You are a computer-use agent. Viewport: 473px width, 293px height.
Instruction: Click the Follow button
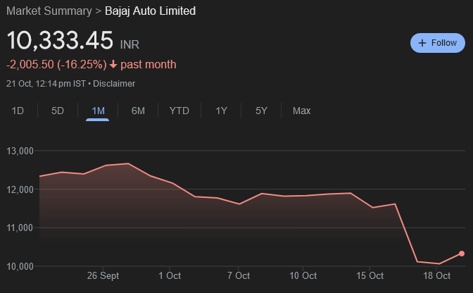click(437, 43)
